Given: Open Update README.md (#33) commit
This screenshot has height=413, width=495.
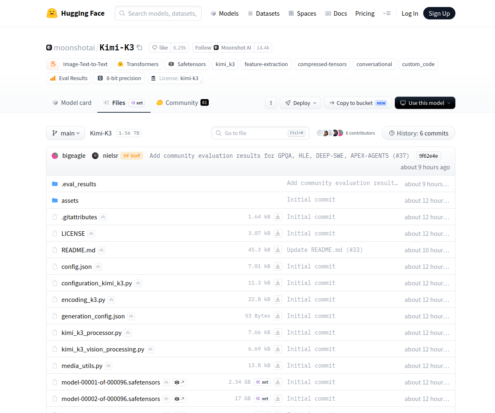Looking at the screenshot, I should (325, 250).
